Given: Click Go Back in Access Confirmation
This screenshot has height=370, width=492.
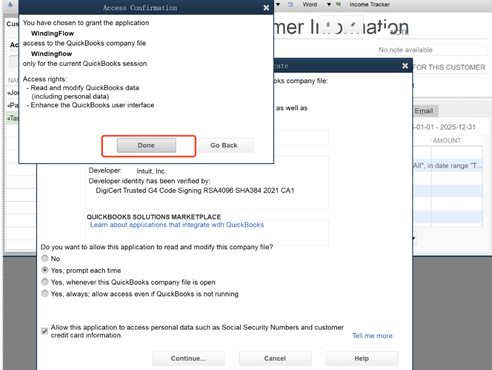Looking at the screenshot, I should [x=224, y=145].
